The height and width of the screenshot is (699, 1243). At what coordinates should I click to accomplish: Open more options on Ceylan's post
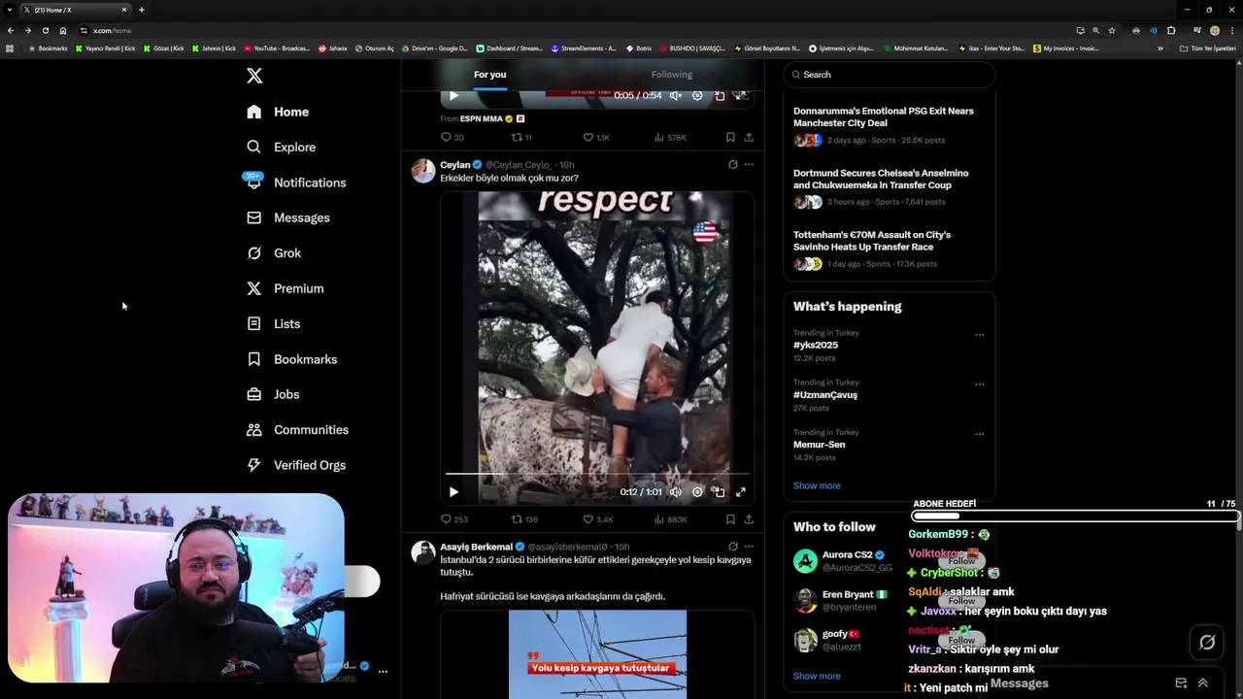pos(749,165)
